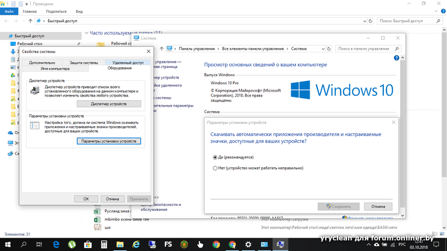Click the Windows Start button
Viewport: 447px width, 251px height.
[x=8, y=244]
